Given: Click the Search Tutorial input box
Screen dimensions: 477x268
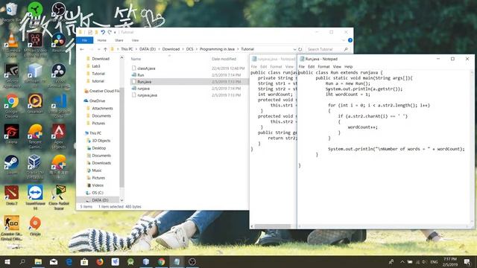Looking at the screenshot, I should click(x=327, y=49).
